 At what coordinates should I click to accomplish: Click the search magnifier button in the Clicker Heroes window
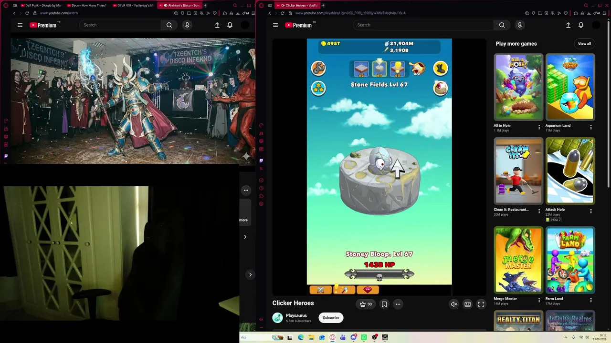pos(502,25)
